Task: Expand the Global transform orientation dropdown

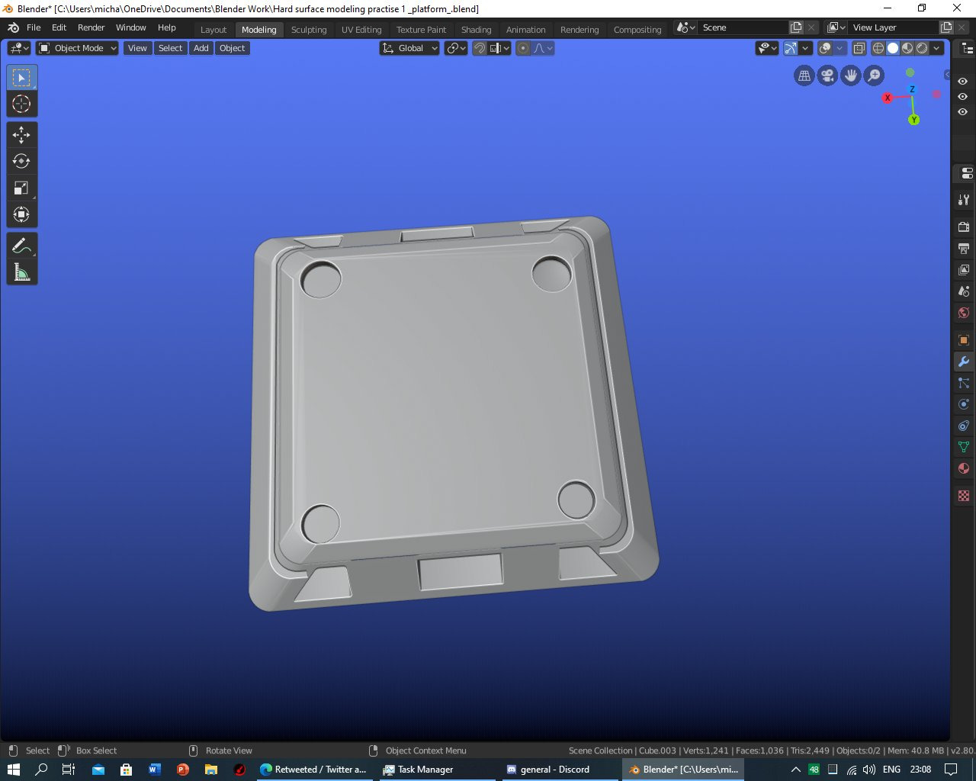Action: pos(410,48)
